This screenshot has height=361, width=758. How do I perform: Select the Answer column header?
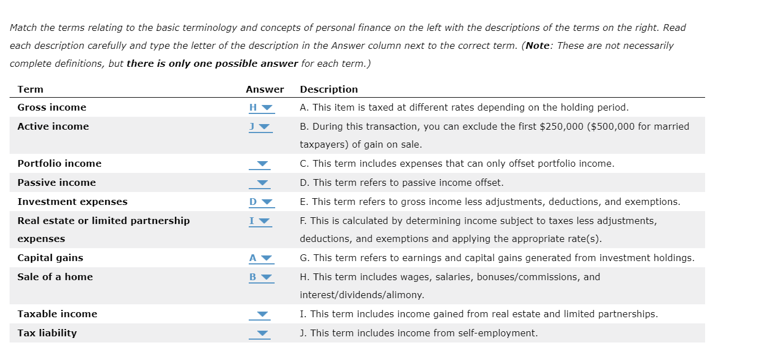pos(265,89)
